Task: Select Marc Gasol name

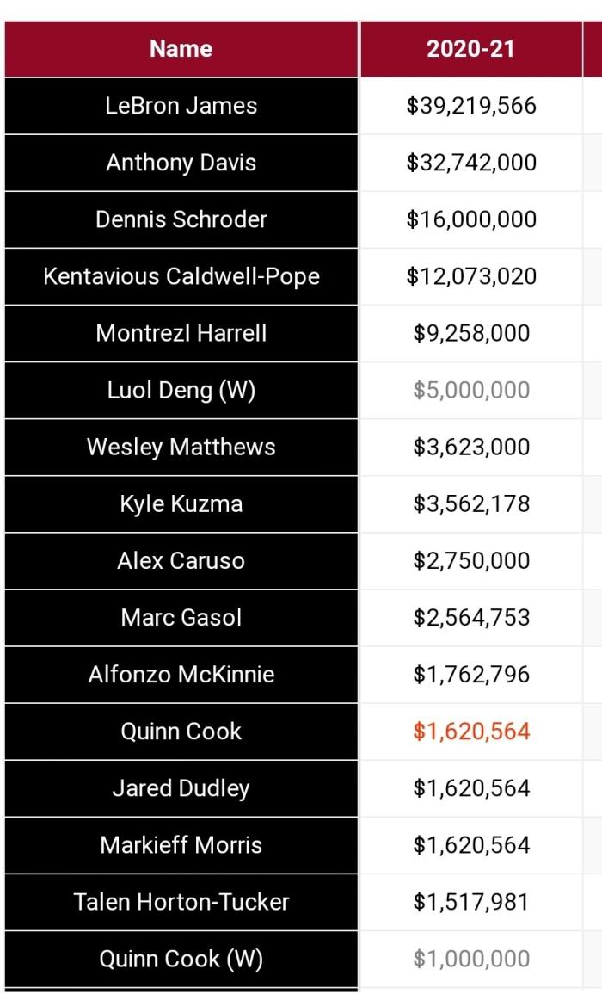Action: (181, 617)
